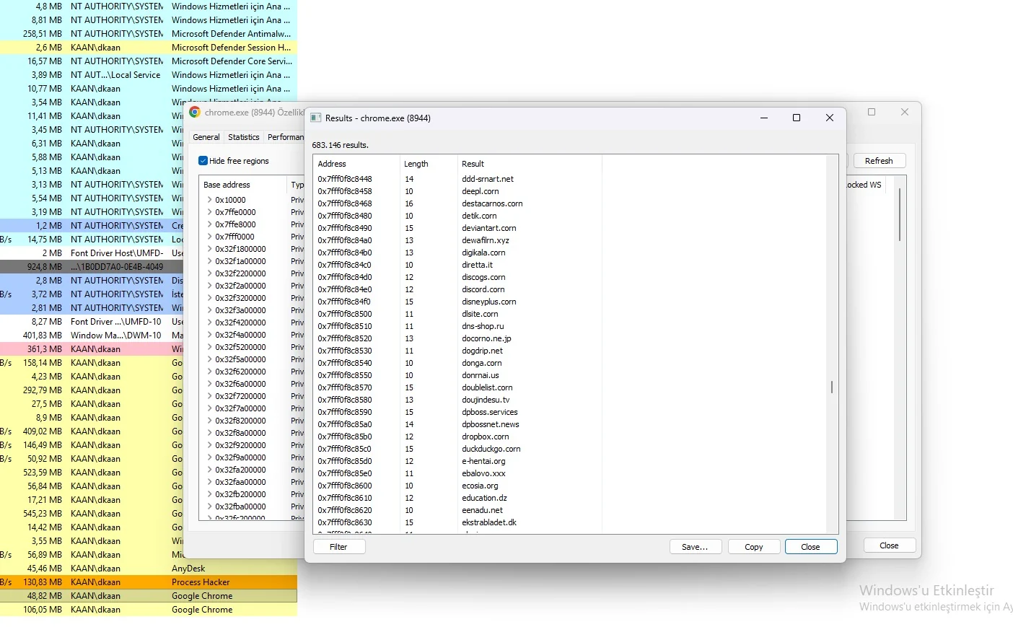
Task: Minimize the Results window
Action: 763,118
